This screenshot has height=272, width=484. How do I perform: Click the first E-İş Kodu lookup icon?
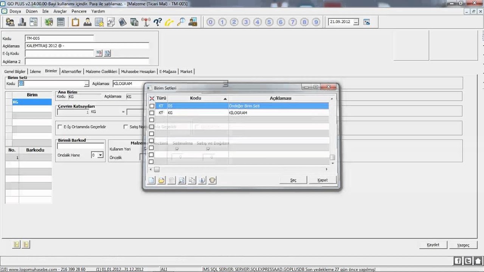coord(99,53)
